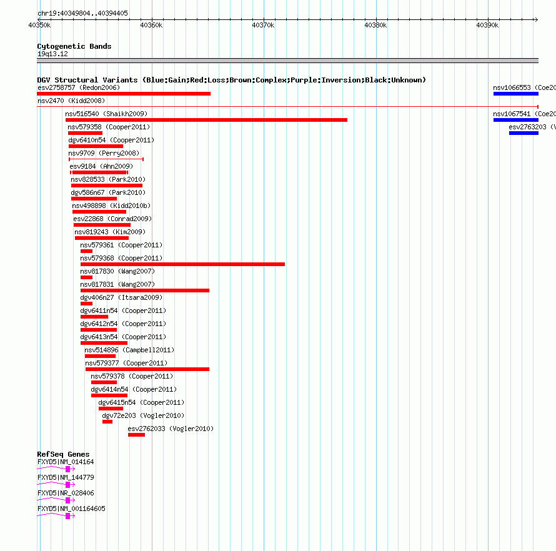Screen dimensions: 556x551
Task: Click dgv586n67 (Park2010) label
Action: point(108,192)
